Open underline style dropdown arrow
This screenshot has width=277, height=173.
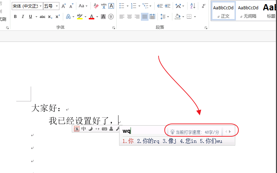(36, 17)
